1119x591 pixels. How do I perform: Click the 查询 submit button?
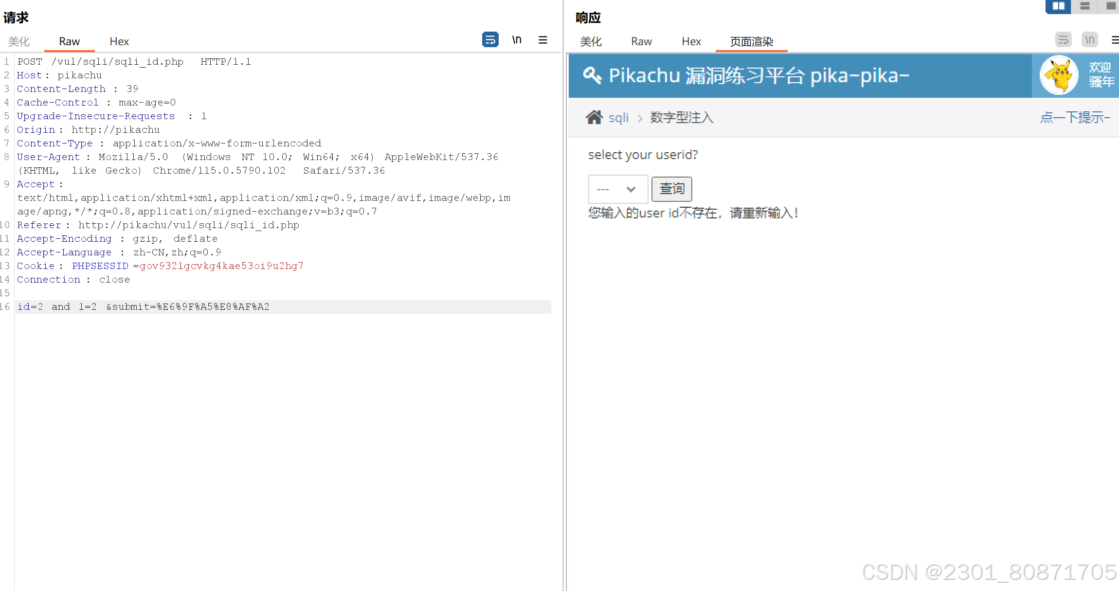671,189
